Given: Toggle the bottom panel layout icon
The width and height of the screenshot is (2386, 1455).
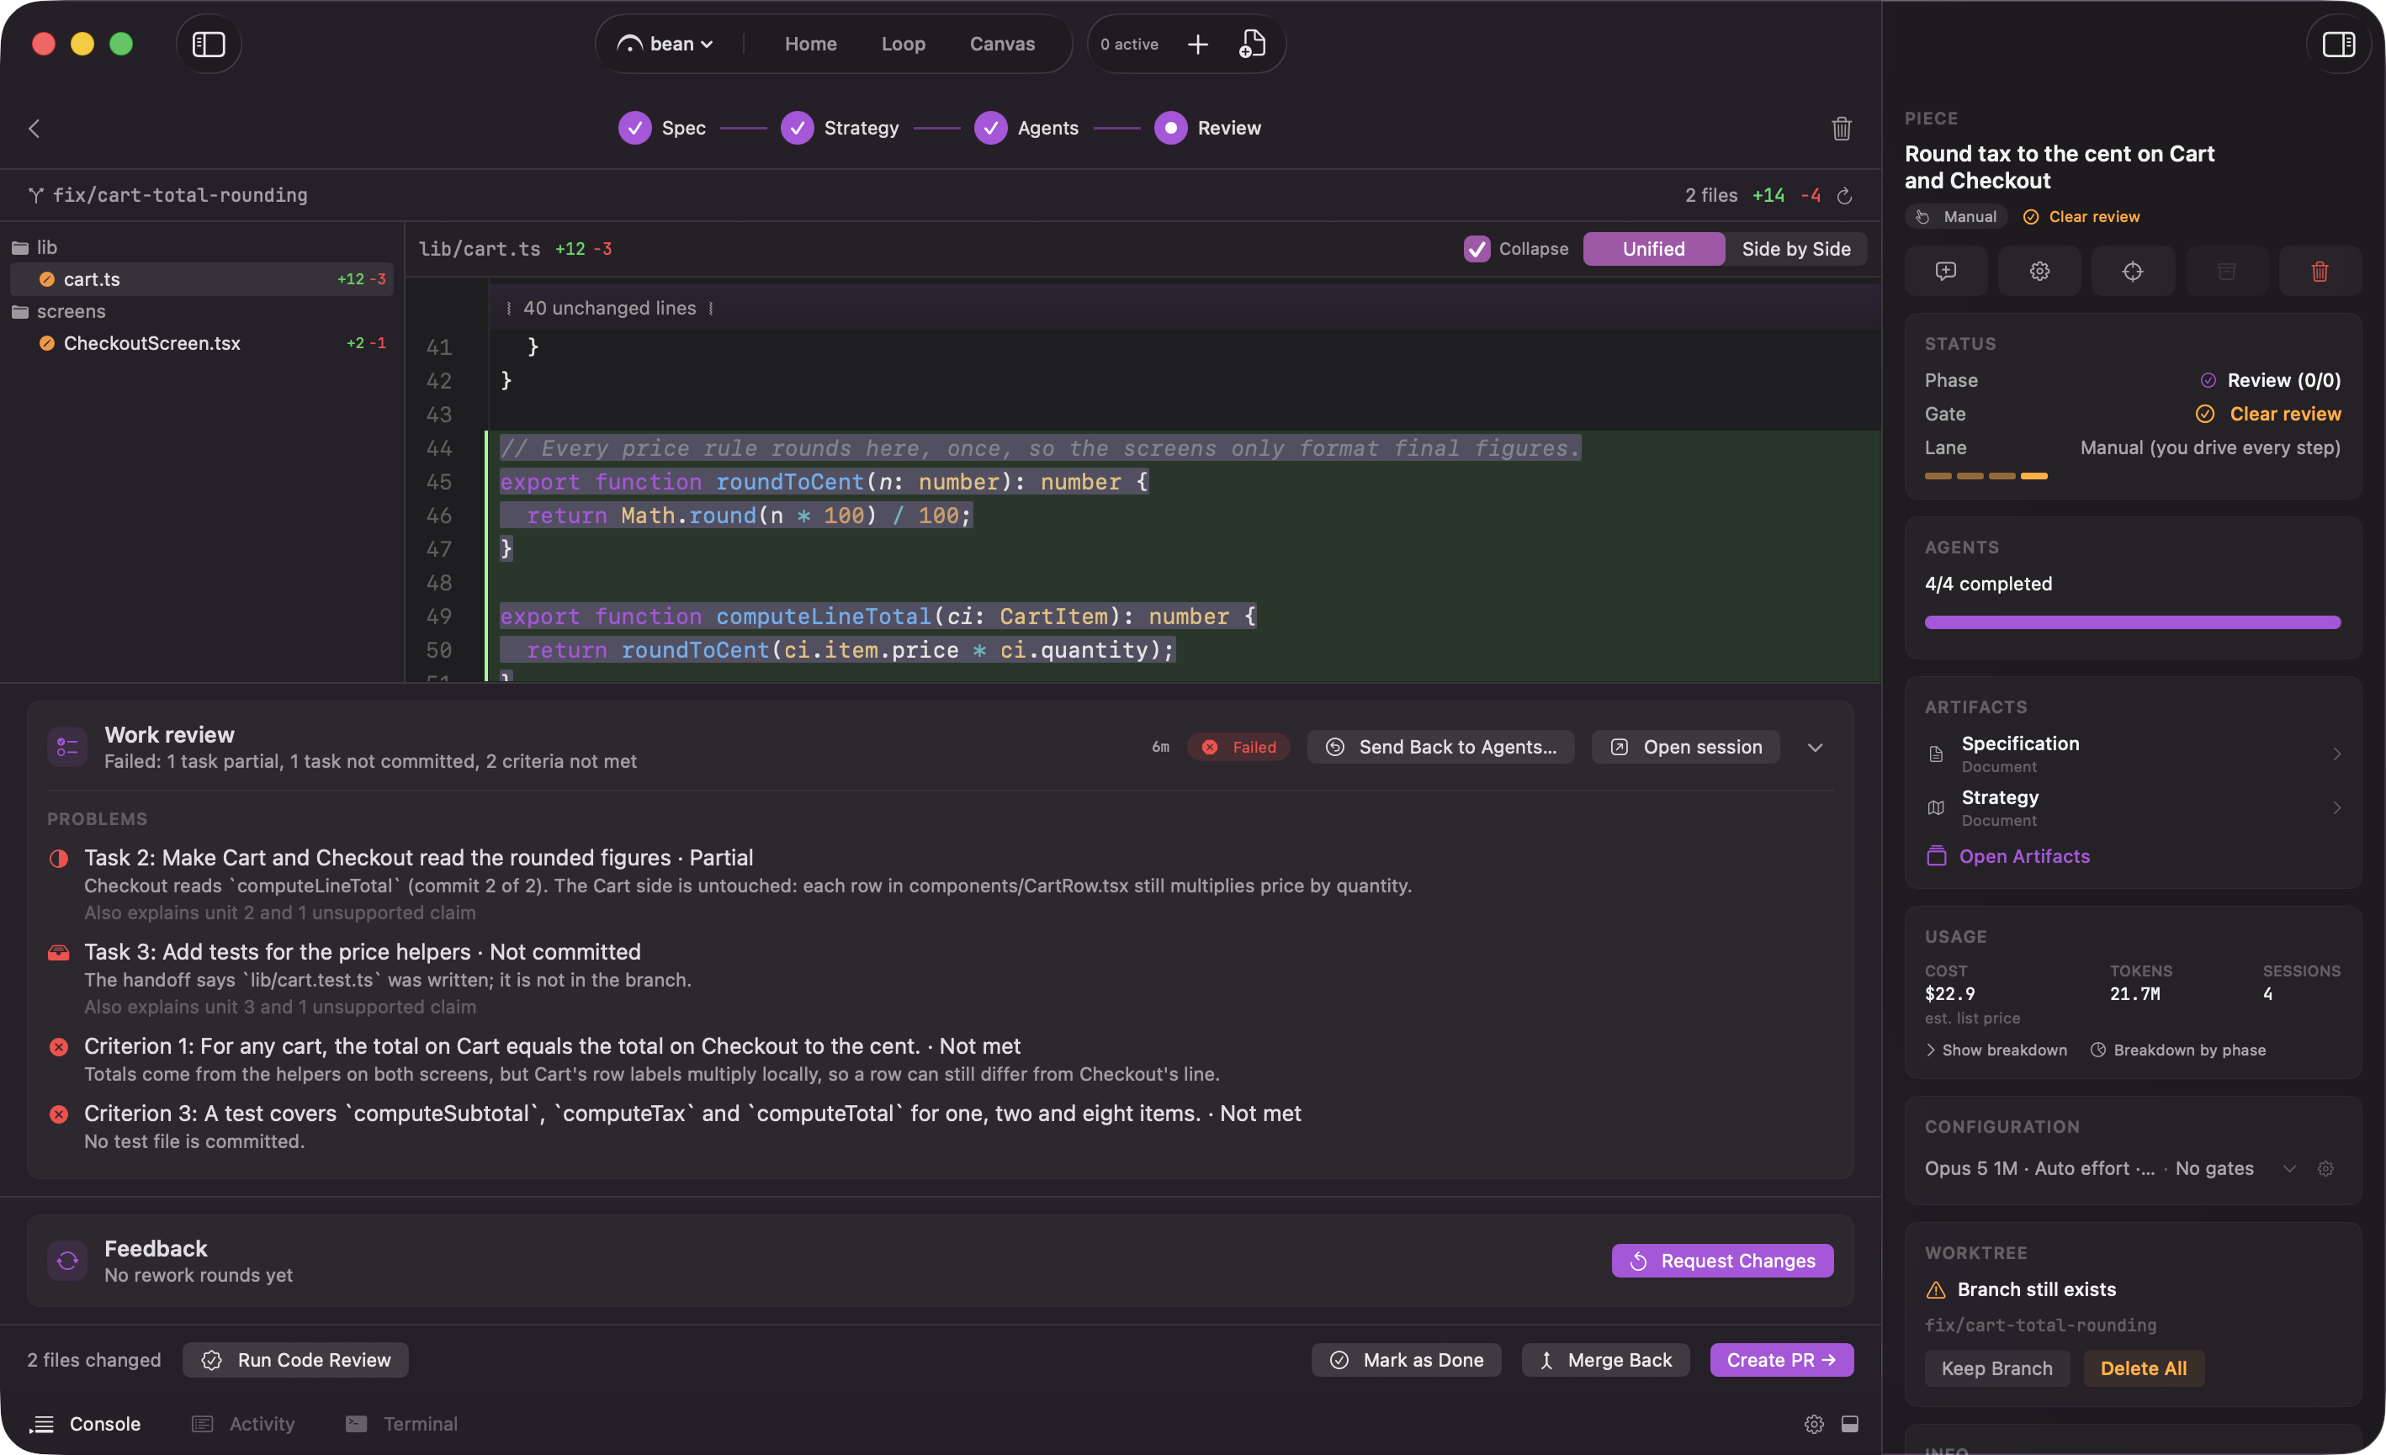Looking at the screenshot, I should pos(1849,1424).
